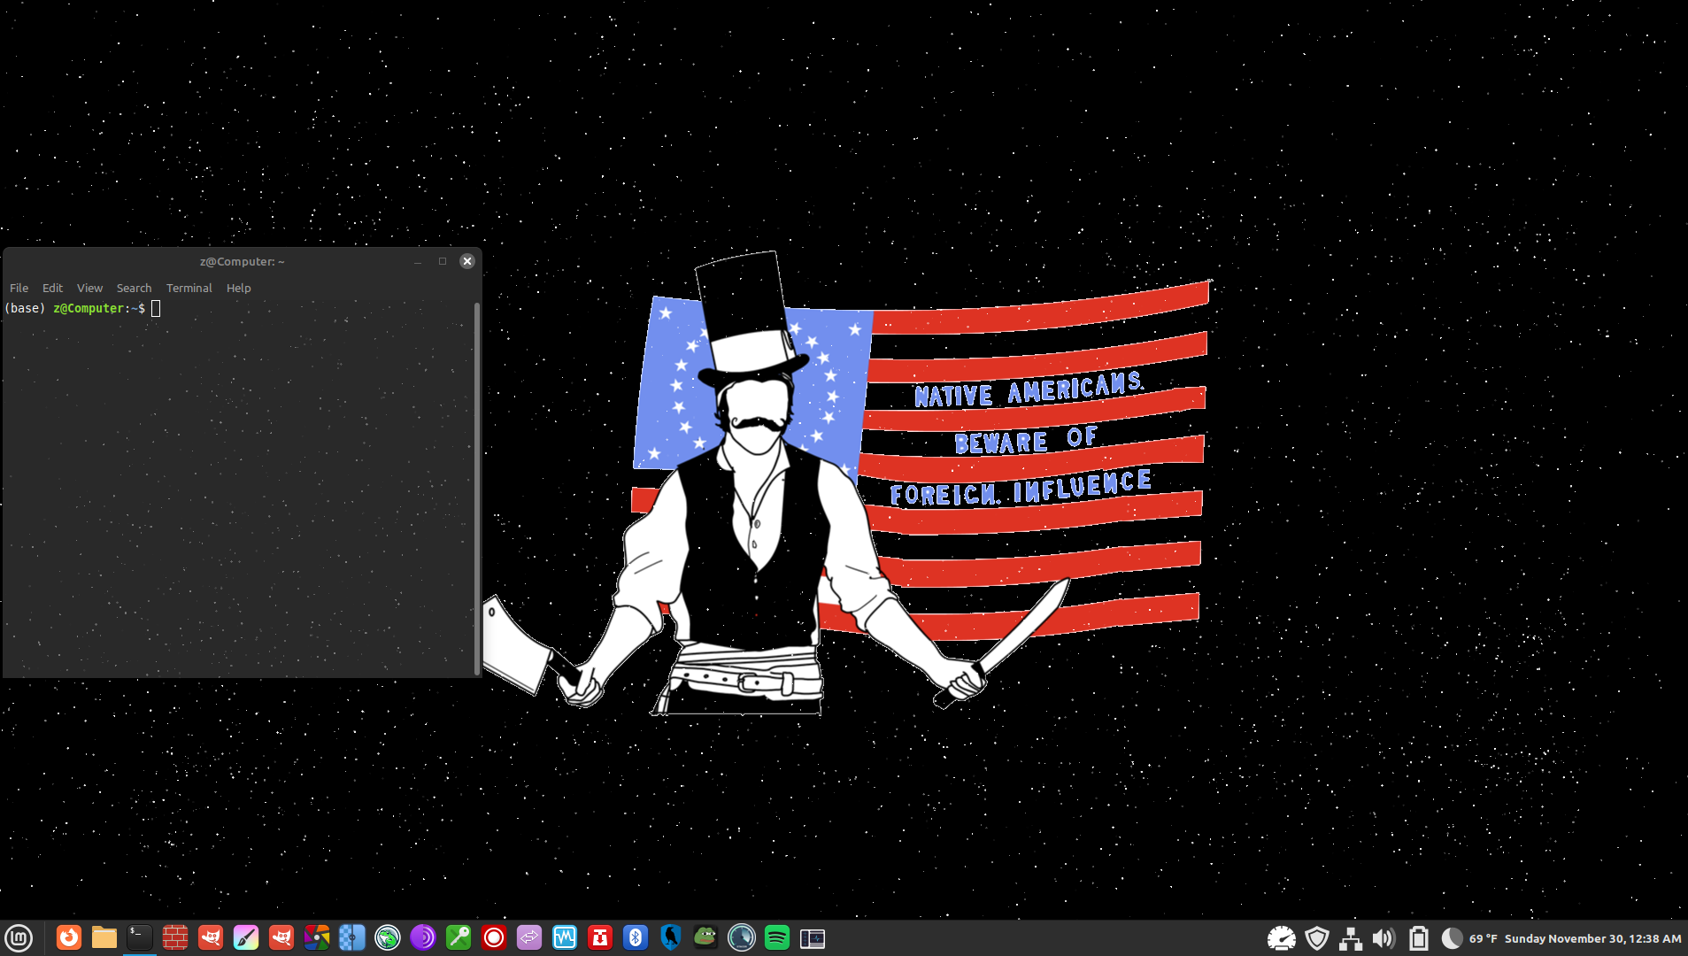The image size is (1688, 956).
Task: Launch the paintbrush drawing app icon
Action: point(246,937)
